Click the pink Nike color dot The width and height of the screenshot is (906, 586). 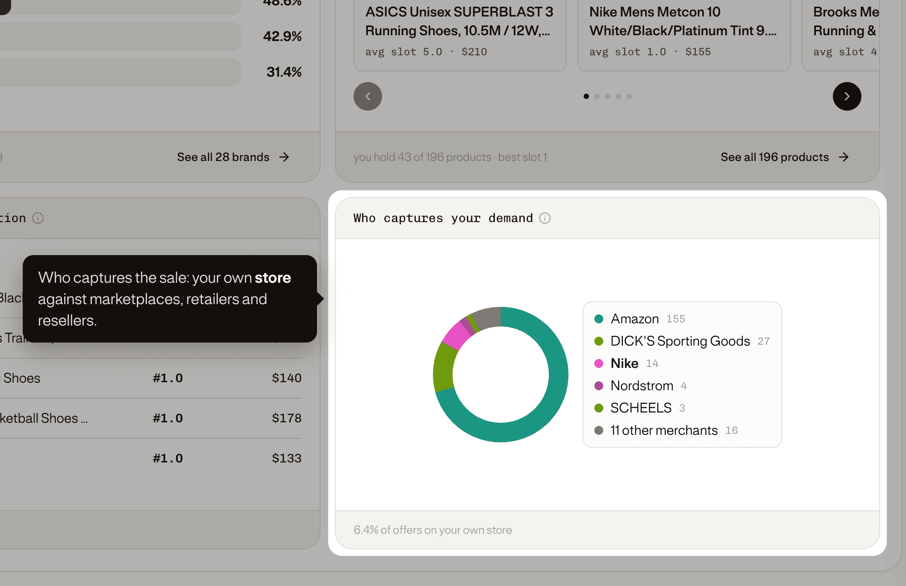tap(599, 363)
